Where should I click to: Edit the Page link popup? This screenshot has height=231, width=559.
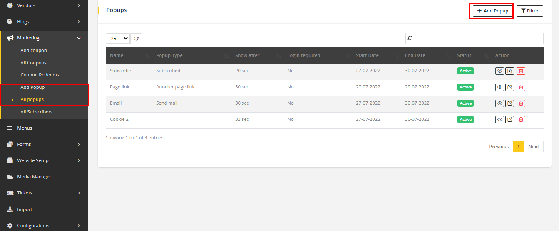(509, 87)
